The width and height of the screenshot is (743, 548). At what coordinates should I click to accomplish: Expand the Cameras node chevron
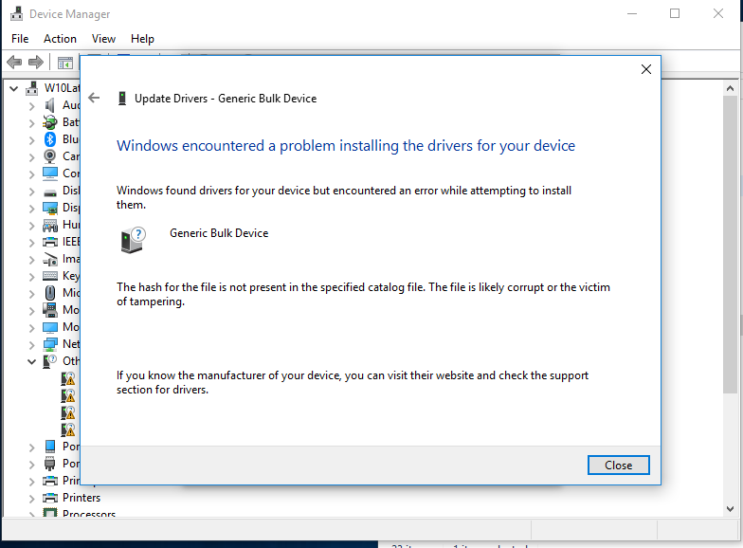(x=32, y=157)
